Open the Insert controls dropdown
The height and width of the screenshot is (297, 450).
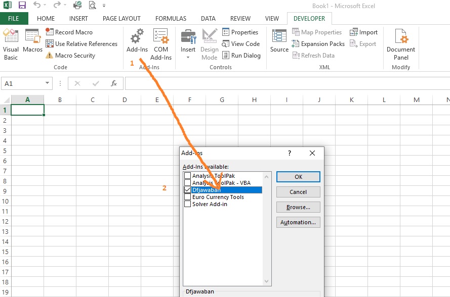pos(188,57)
